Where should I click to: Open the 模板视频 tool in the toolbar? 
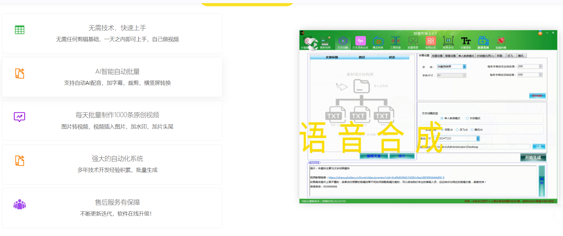pos(325,43)
